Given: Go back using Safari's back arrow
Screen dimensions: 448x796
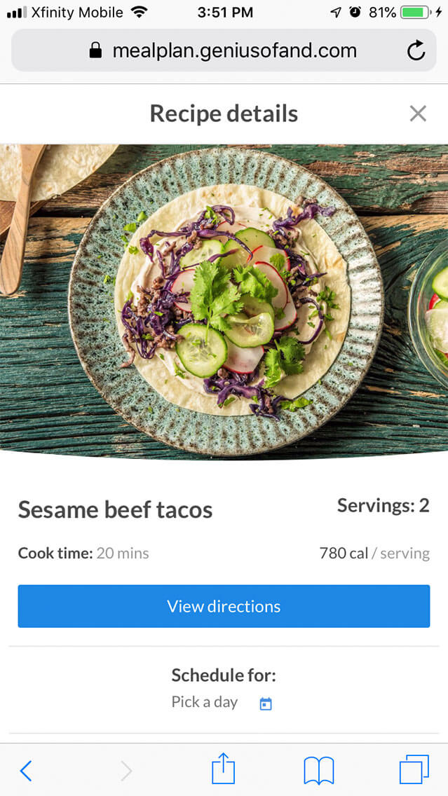Looking at the screenshot, I should (26, 770).
